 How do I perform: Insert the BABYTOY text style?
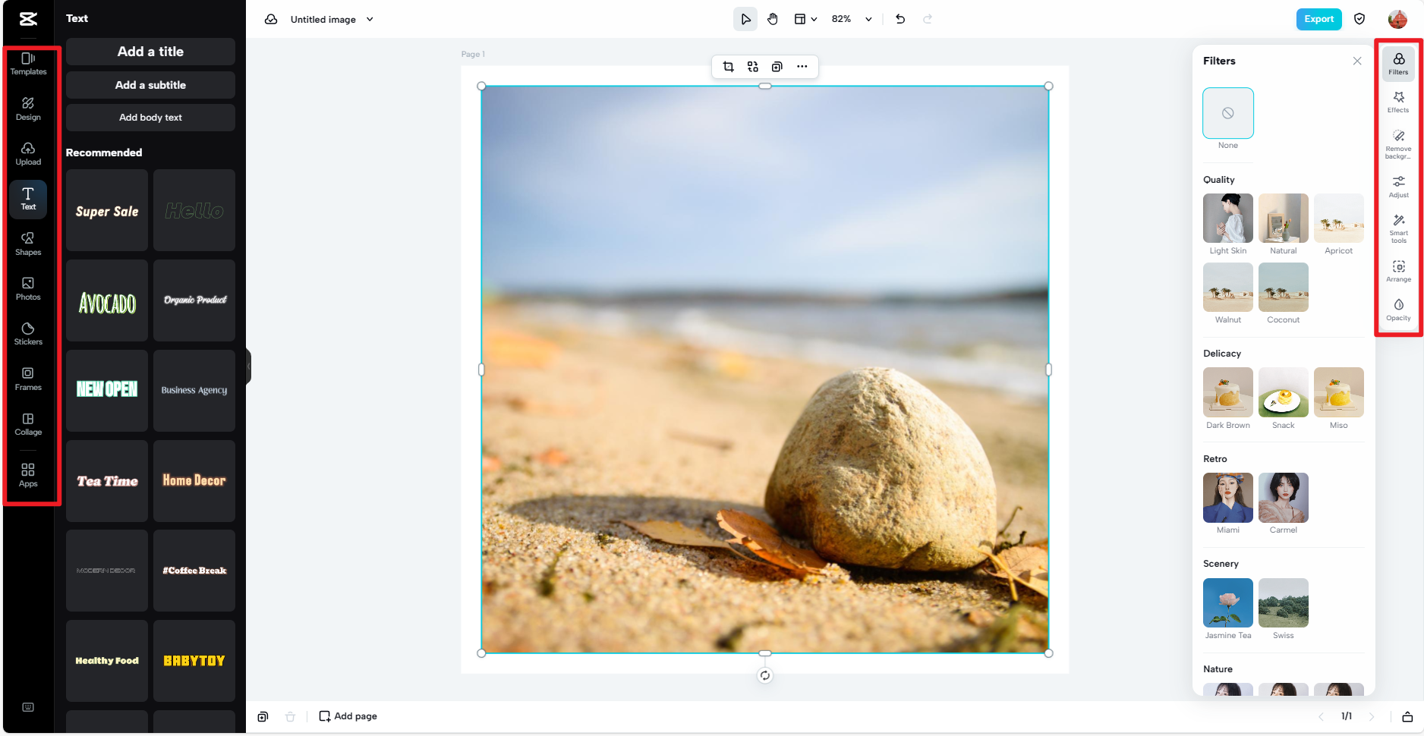click(194, 661)
